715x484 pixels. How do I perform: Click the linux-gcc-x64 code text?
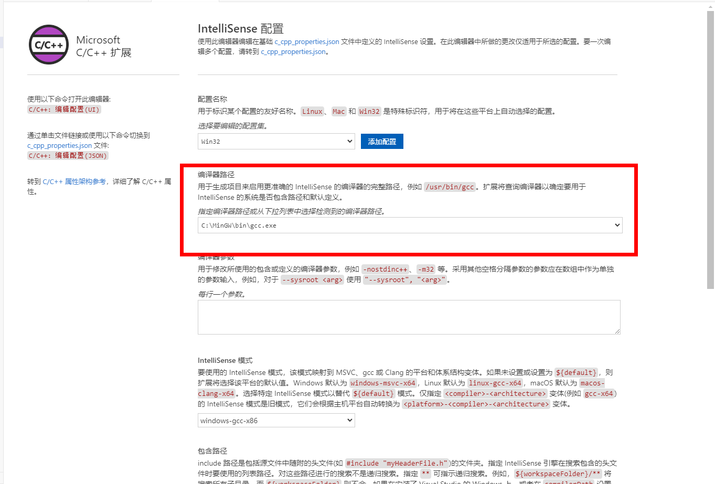(495, 383)
